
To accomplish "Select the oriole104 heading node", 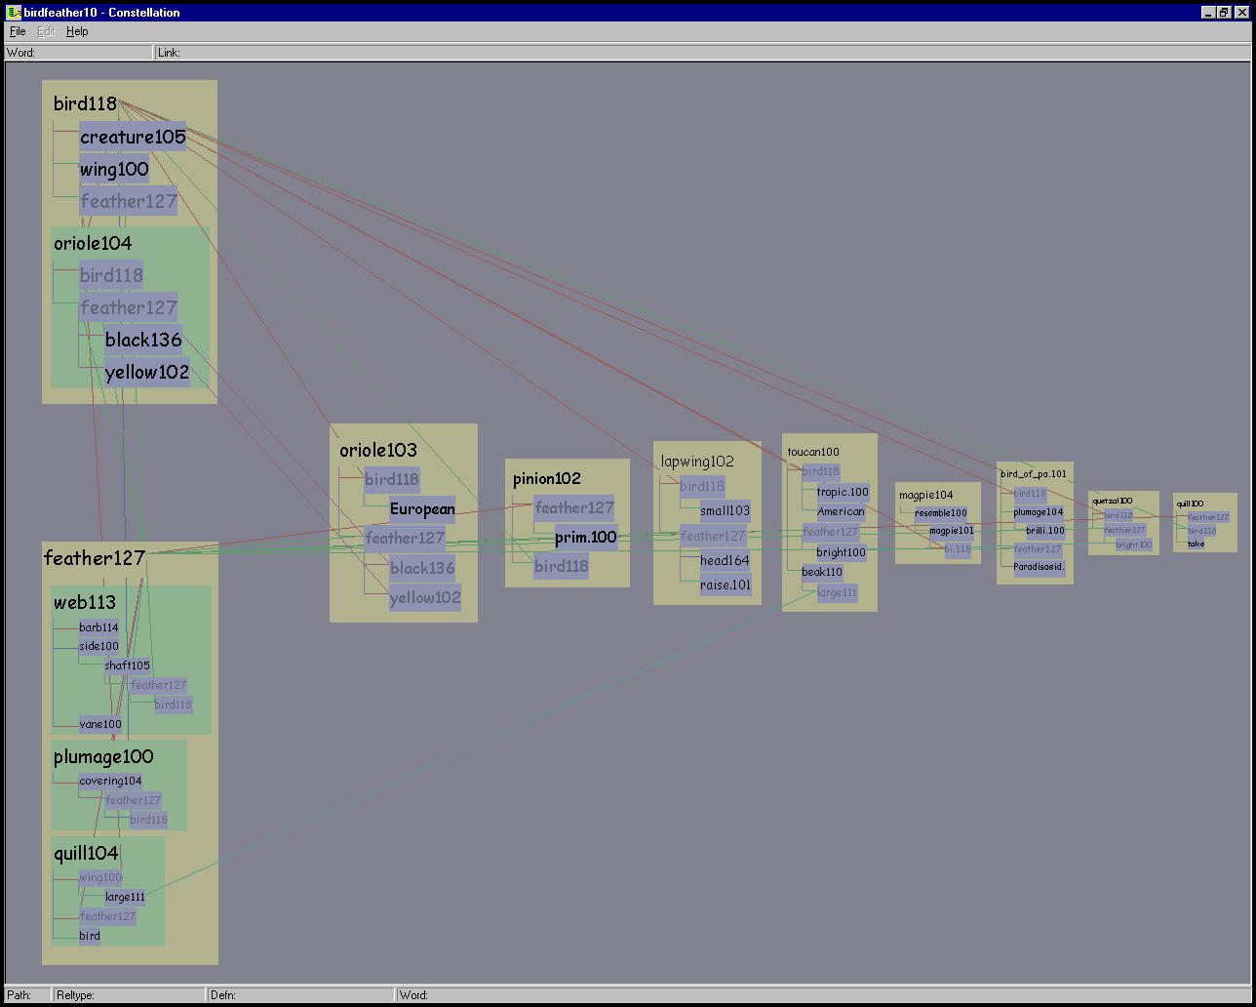I will coord(93,243).
